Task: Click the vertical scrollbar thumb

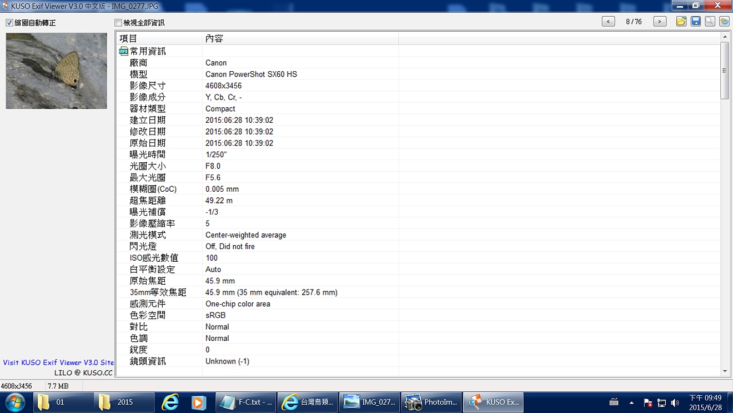Action: [725, 71]
